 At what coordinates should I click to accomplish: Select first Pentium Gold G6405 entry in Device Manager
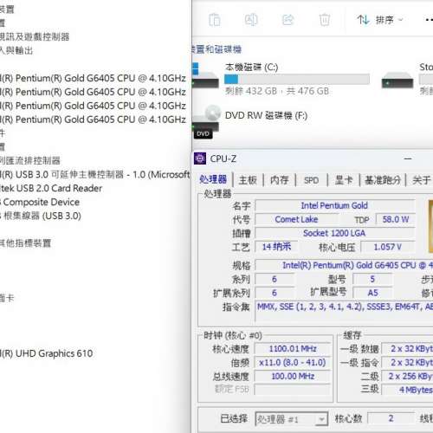(x=93, y=78)
